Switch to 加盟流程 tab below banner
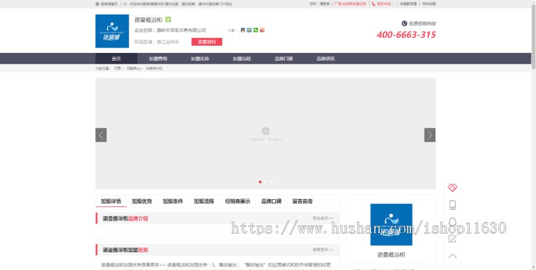 coord(204,202)
